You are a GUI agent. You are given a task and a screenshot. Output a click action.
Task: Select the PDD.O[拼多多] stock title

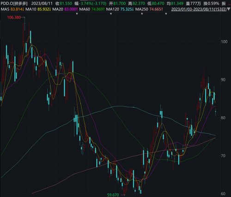click(x=14, y=3)
